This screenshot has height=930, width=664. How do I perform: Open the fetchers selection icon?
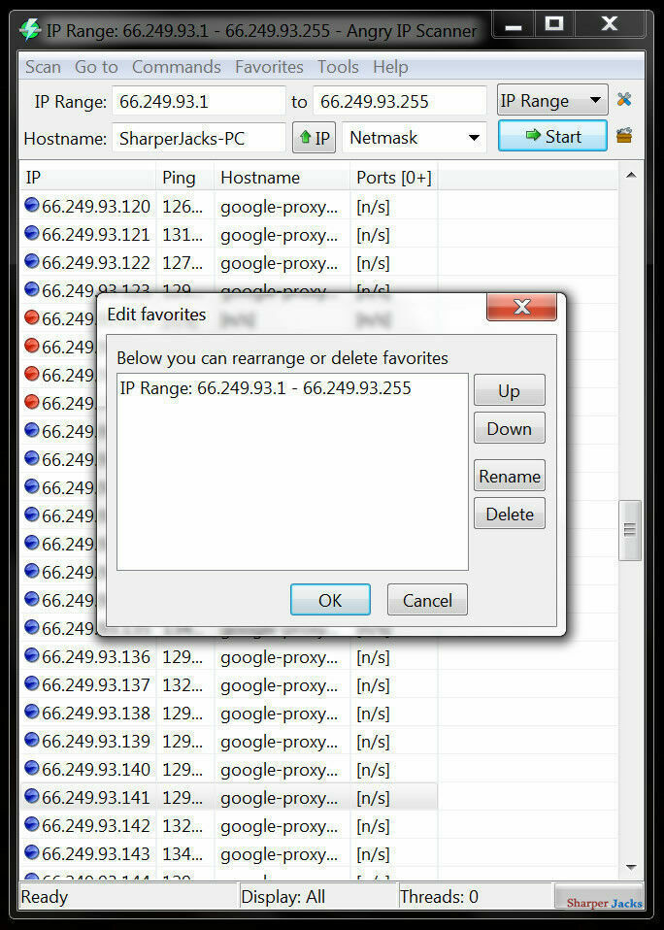pyautogui.click(x=623, y=137)
